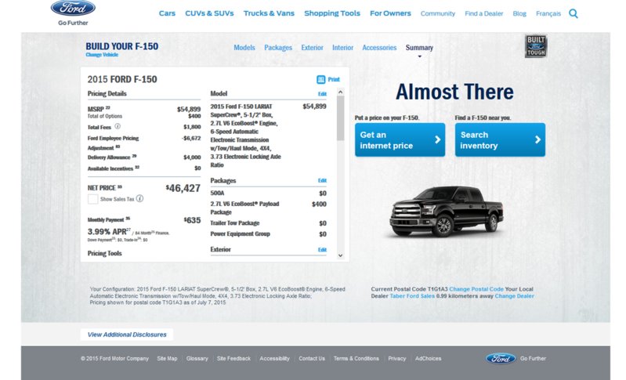Click Change Dealer link
This screenshot has width=626, height=380.
[514, 296]
